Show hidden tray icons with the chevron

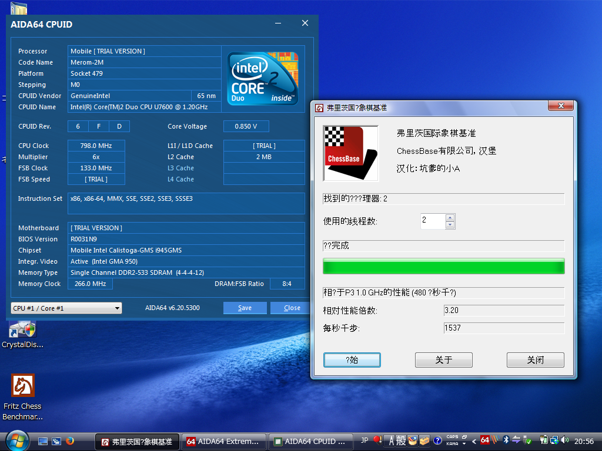point(474,441)
